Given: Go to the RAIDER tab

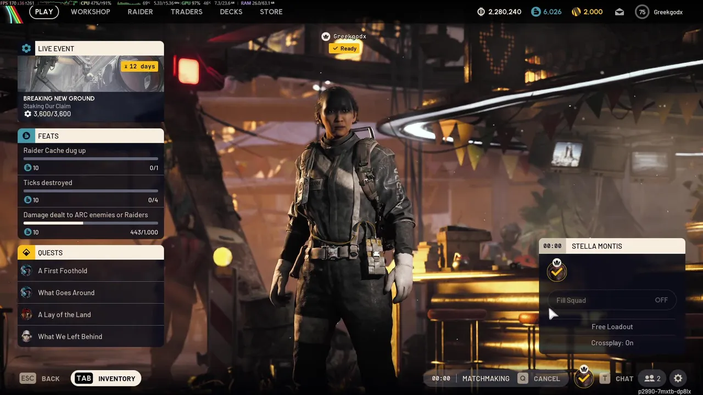Looking at the screenshot, I should click(x=140, y=12).
